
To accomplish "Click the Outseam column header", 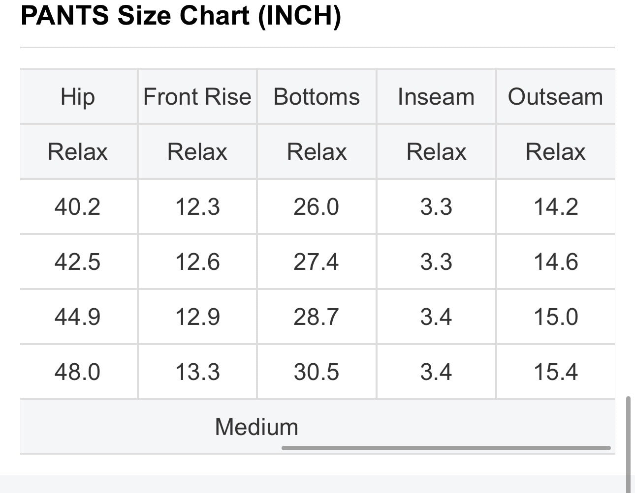I will (x=556, y=96).
